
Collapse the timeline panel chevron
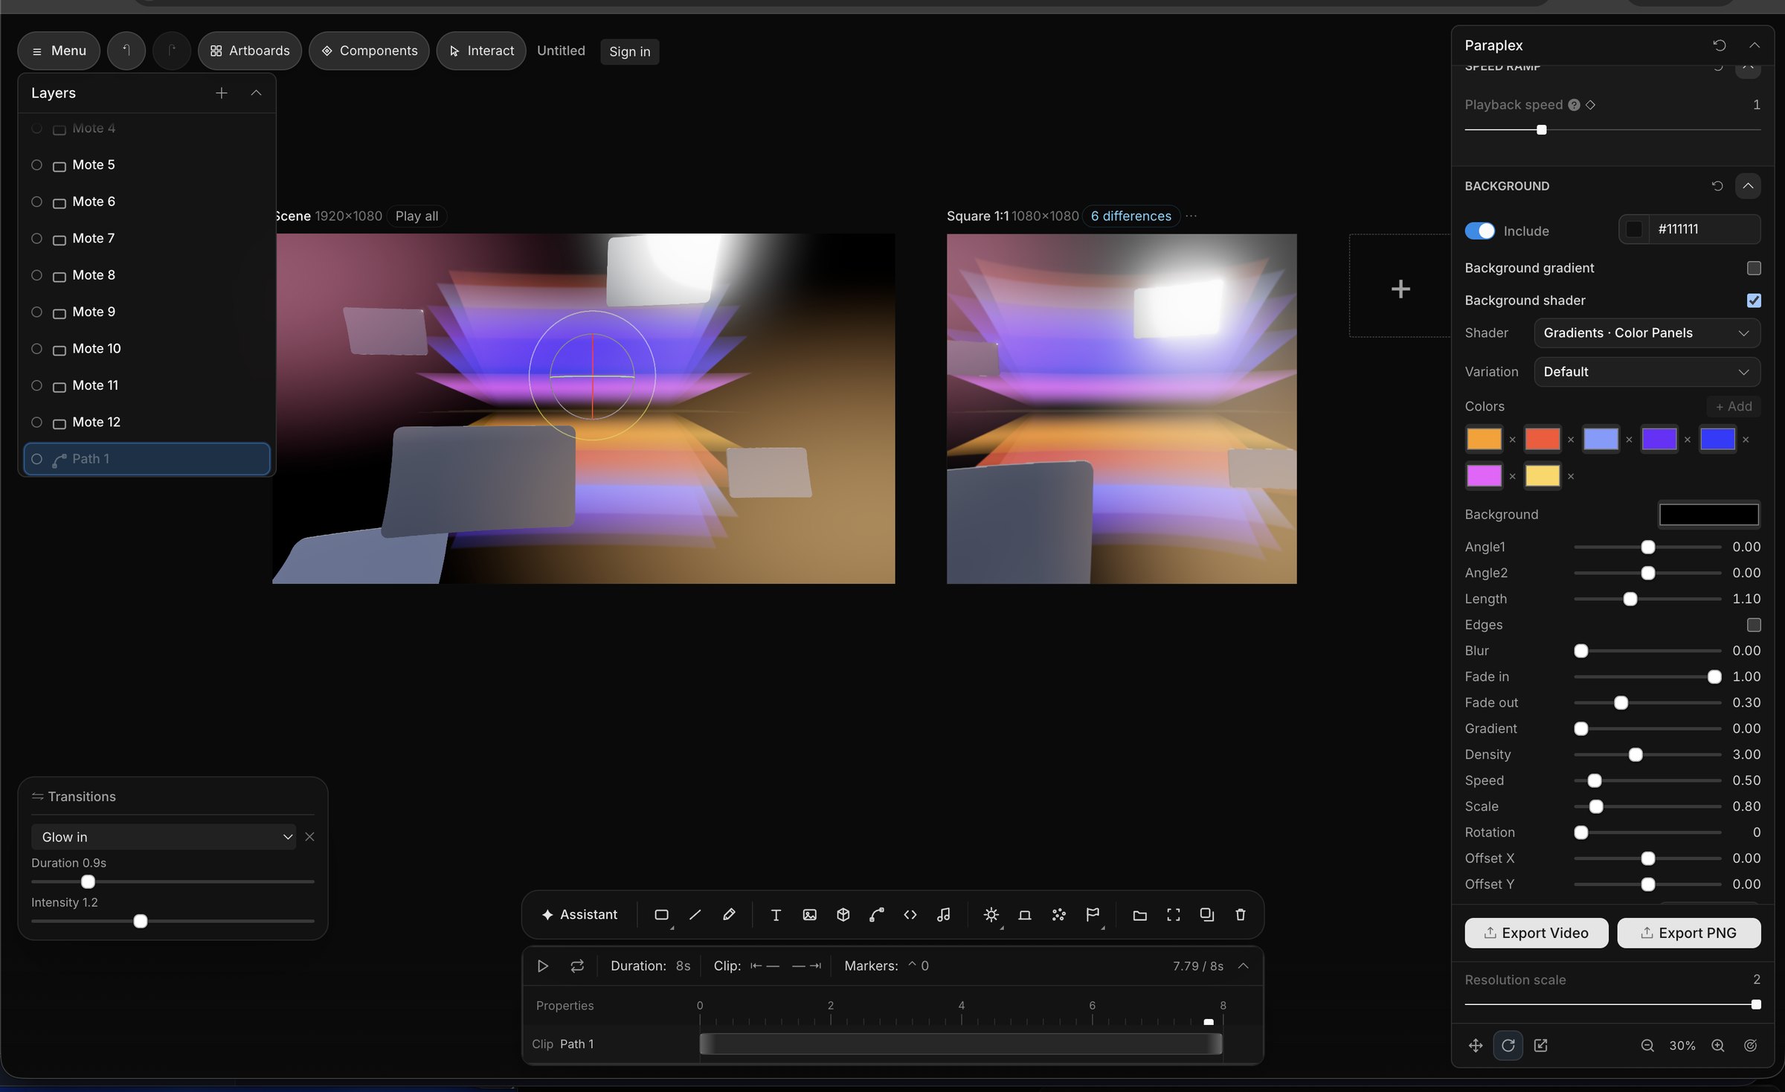pyautogui.click(x=1243, y=966)
